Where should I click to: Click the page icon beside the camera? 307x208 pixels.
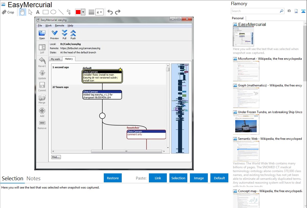(296, 11)
